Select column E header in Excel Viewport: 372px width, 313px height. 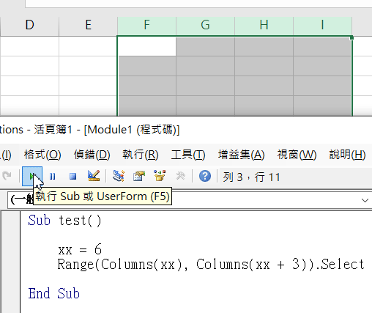pos(88,25)
